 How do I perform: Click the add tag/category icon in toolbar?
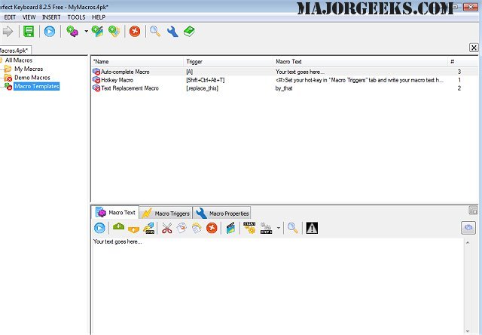coord(114,32)
